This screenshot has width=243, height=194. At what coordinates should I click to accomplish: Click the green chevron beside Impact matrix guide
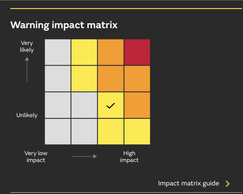(x=227, y=184)
